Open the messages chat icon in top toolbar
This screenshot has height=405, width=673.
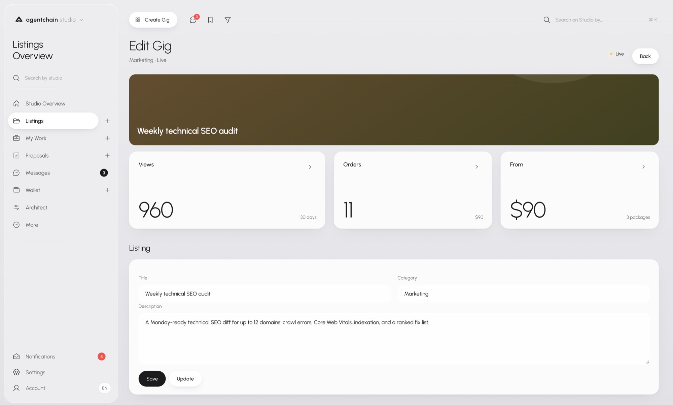pos(193,20)
